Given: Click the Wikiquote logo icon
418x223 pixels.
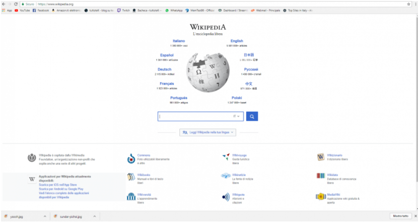Looking at the screenshot, I should [226, 197].
